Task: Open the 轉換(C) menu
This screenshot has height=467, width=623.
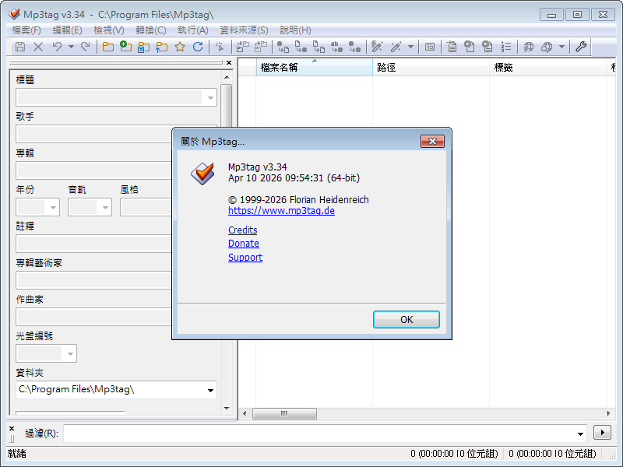Action: tap(151, 30)
